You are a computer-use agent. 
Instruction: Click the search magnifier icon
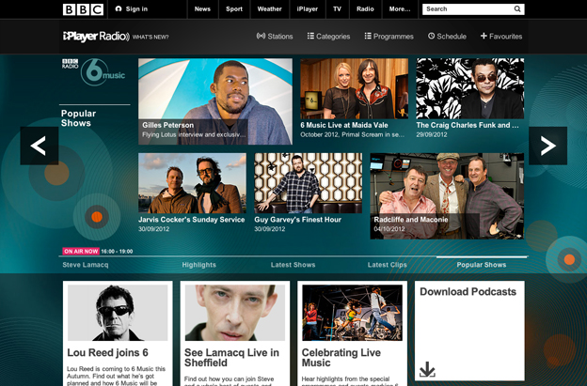(x=517, y=9)
